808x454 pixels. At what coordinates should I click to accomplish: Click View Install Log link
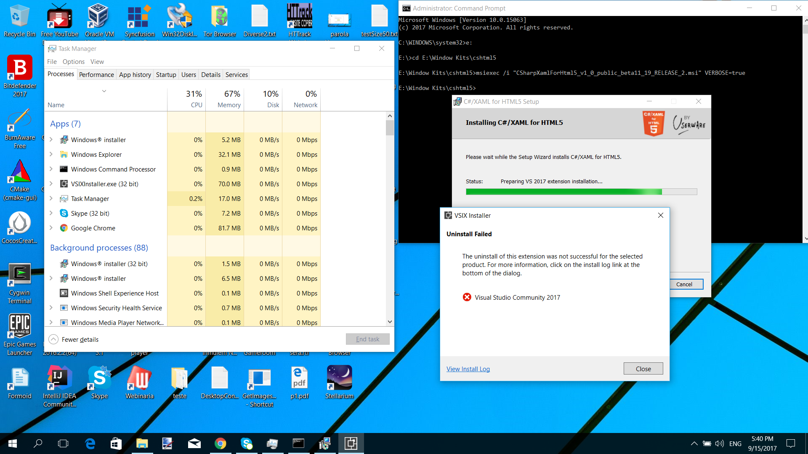pos(468,369)
